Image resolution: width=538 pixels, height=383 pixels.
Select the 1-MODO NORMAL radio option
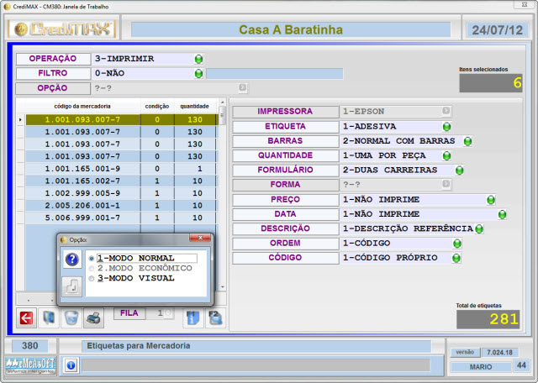92,259
